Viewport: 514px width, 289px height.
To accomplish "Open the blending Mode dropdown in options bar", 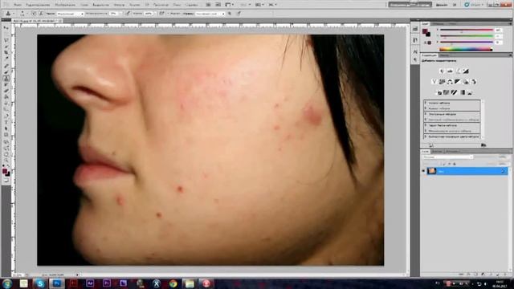I will coord(70,14).
